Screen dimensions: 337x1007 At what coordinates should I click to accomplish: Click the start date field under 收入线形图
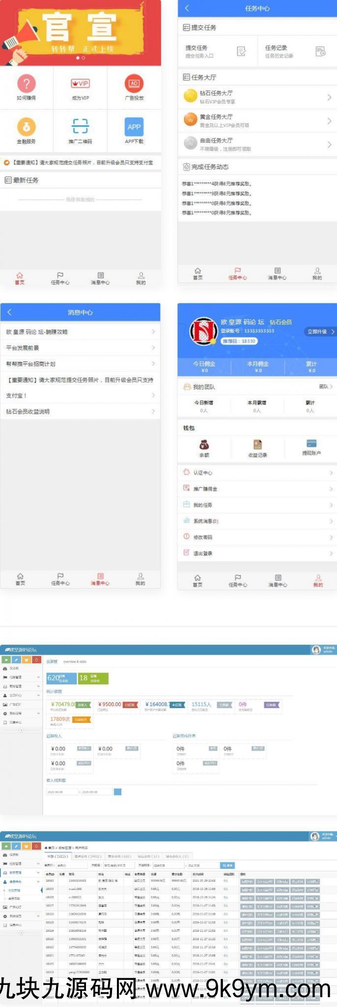click(62, 792)
